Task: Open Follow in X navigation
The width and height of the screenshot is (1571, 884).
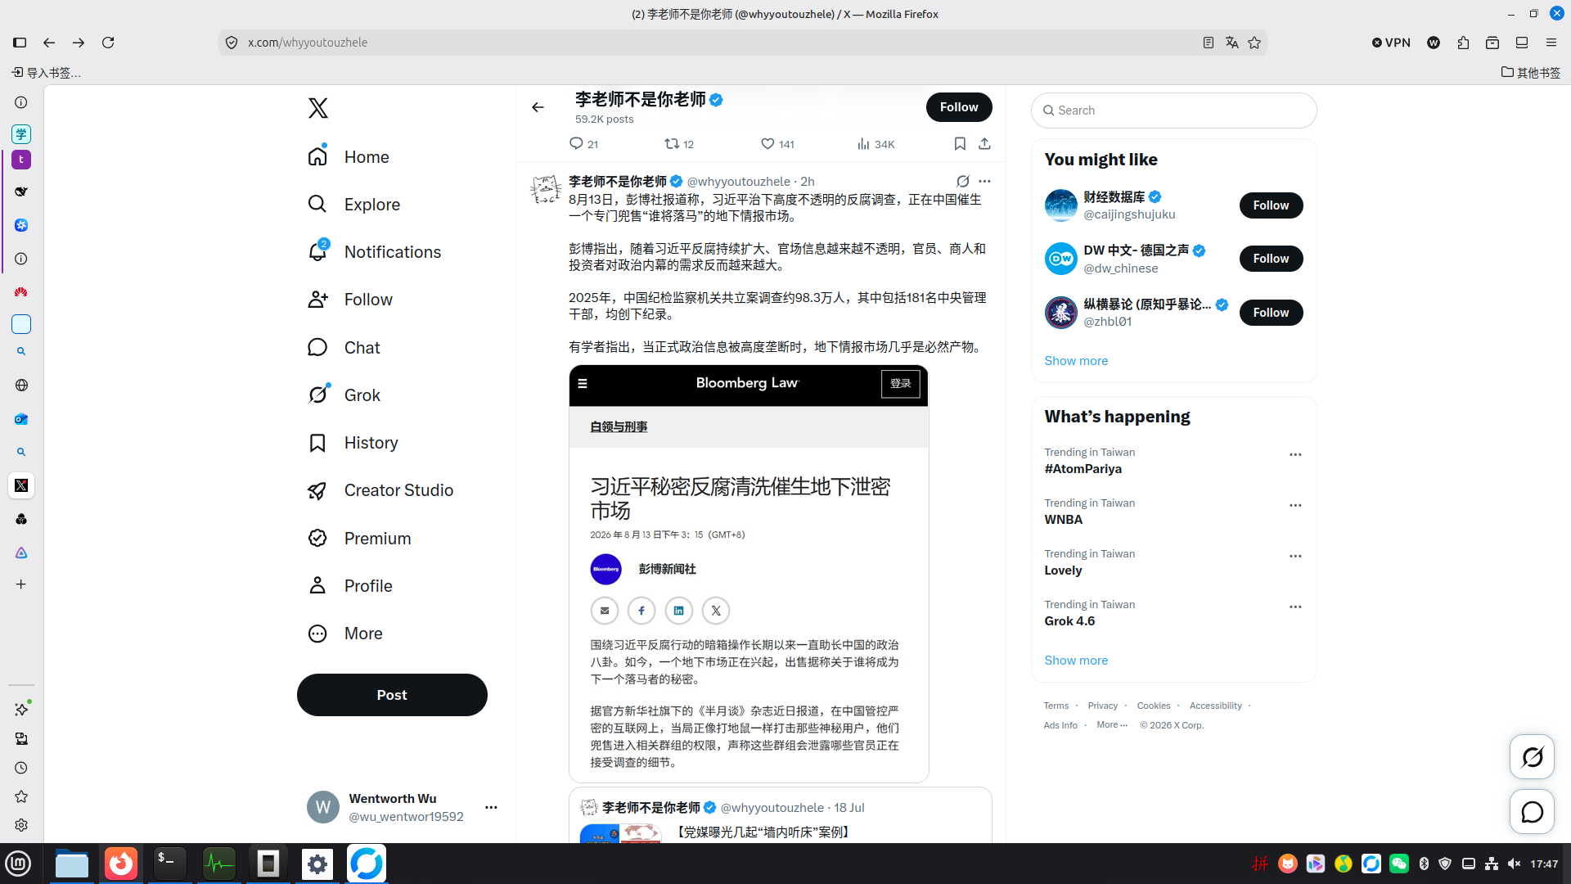Action: pos(350,300)
